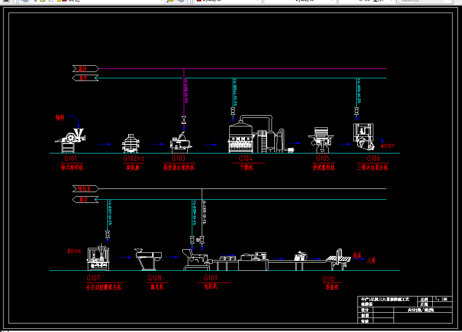This screenshot has width=462, height=332.
Task: Select the 入库 warehouse text
Action: (371, 260)
